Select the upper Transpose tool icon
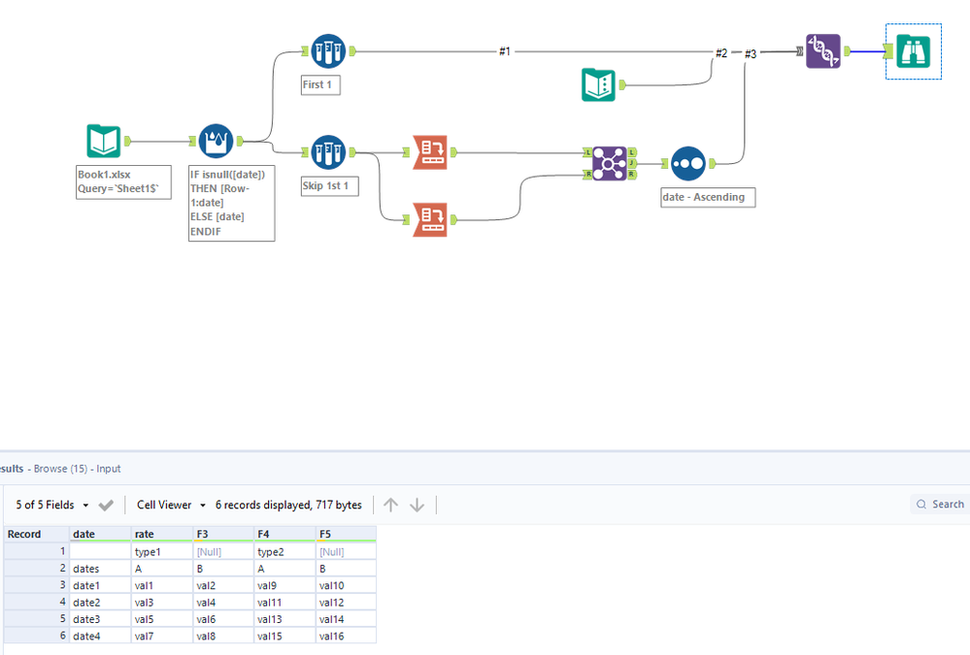The width and height of the screenshot is (970, 655). point(430,152)
